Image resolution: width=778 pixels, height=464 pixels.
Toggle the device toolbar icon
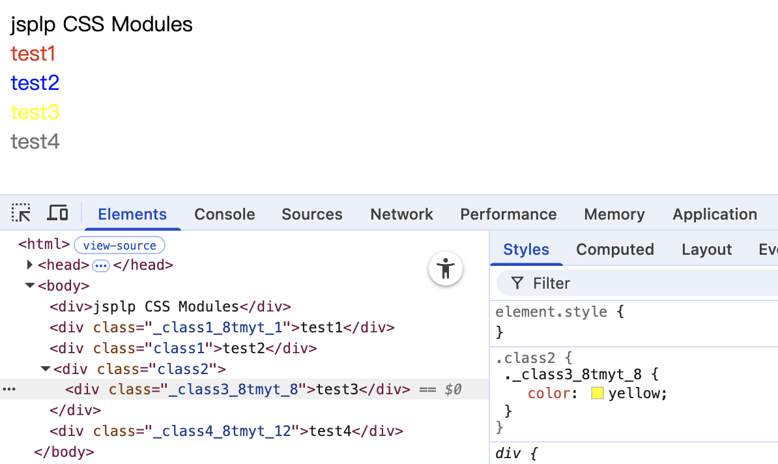pyautogui.click(x=58, y=213)
